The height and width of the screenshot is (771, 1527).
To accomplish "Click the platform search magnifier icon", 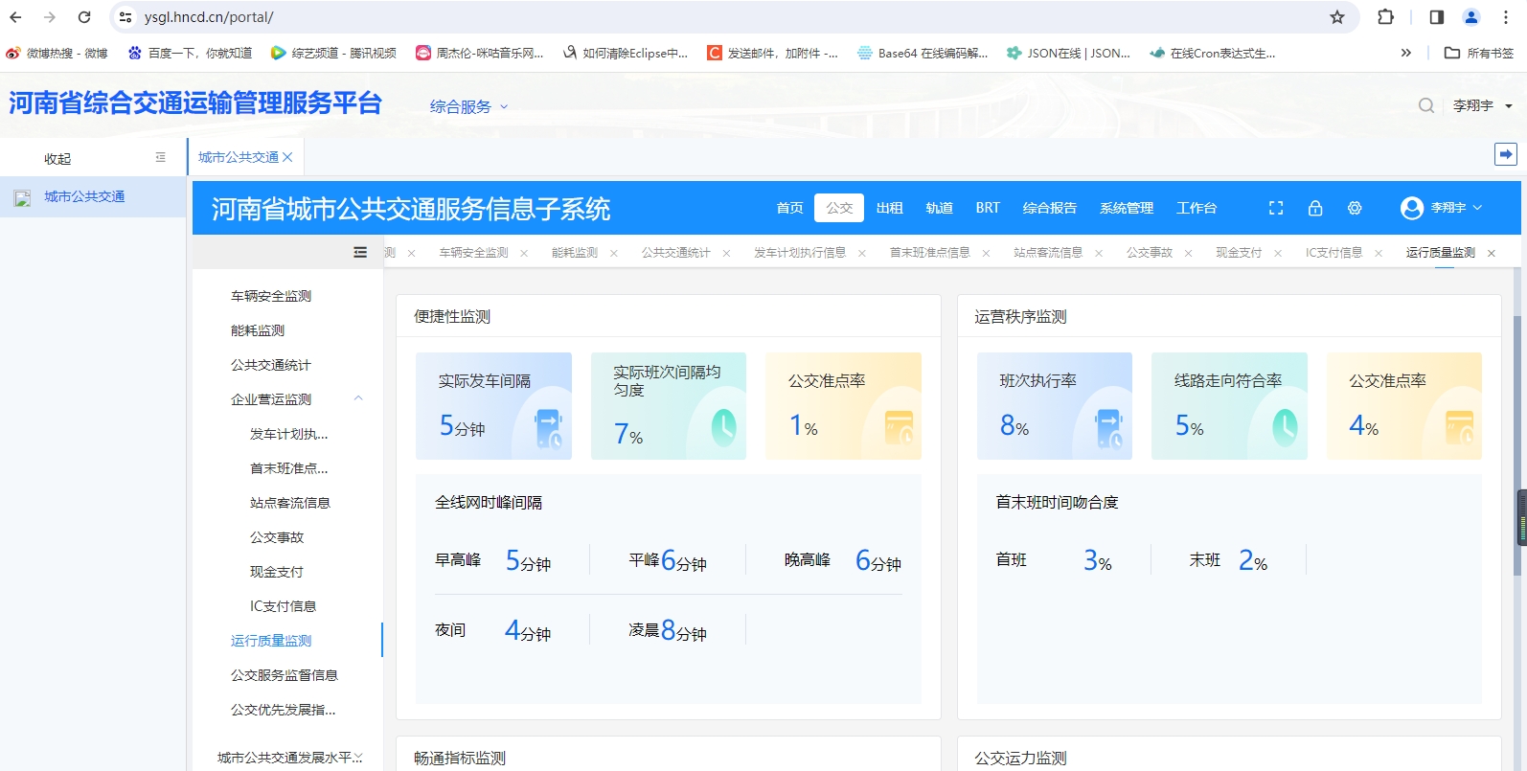I will pyautogui.click(x=1426, y=105).
